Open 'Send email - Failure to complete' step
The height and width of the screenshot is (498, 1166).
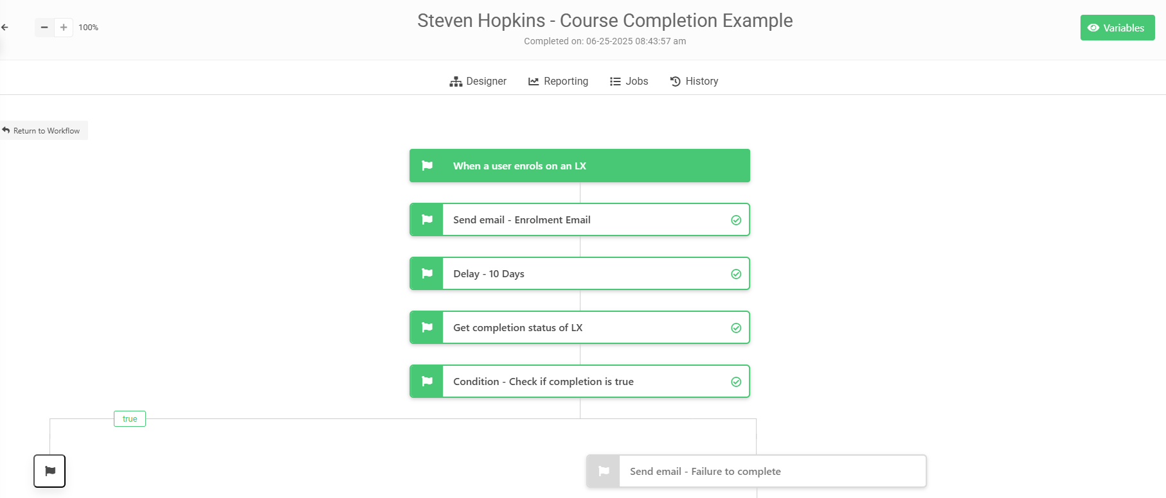[x=757, y=471]
